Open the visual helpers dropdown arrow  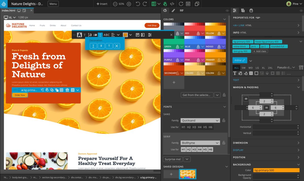click(159, 4)
